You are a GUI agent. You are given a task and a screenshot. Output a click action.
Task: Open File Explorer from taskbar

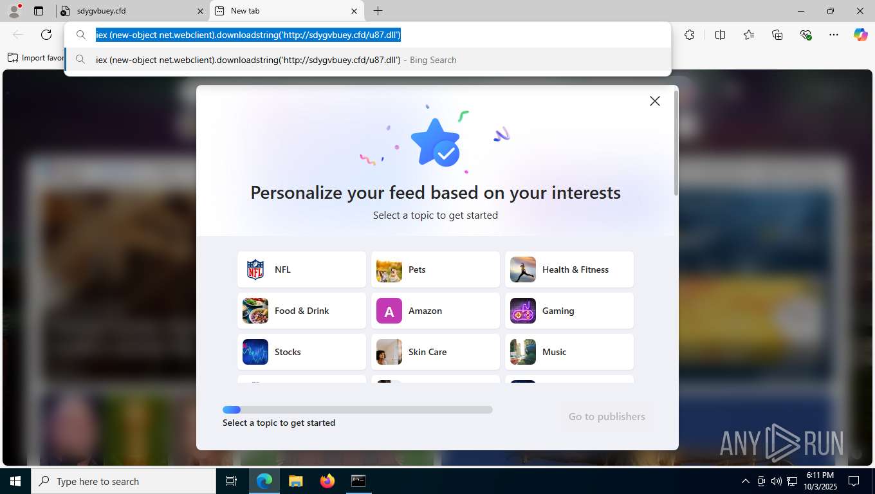tap(295, 481)
